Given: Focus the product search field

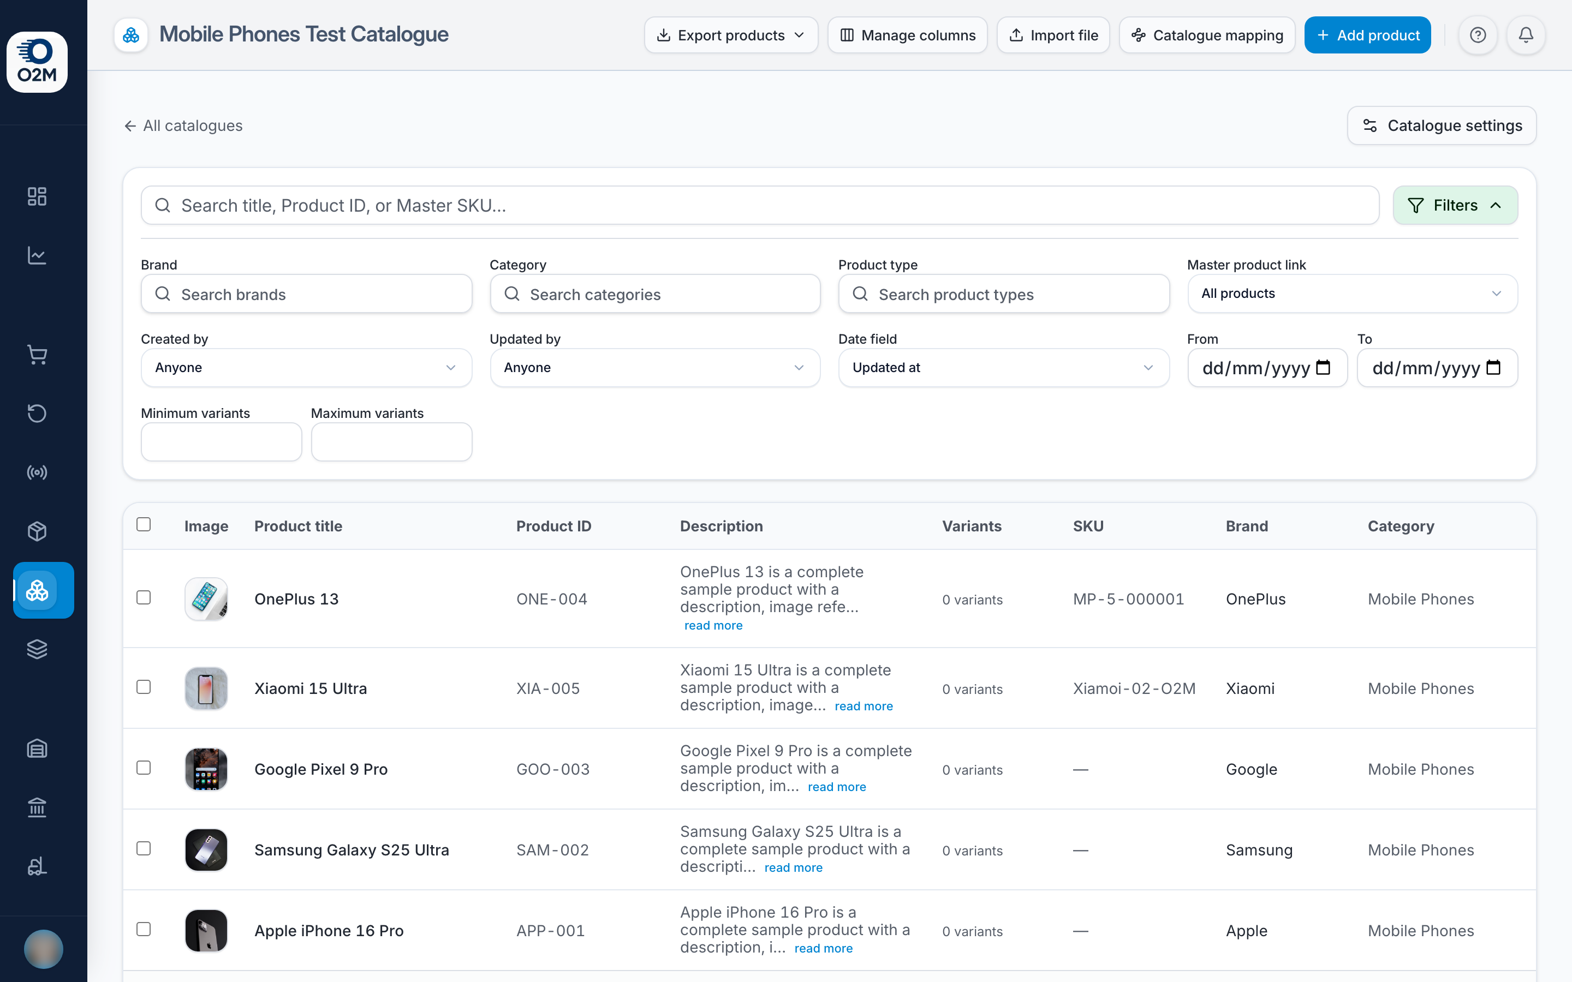Looking at the screenshot, I should [760, 205].
